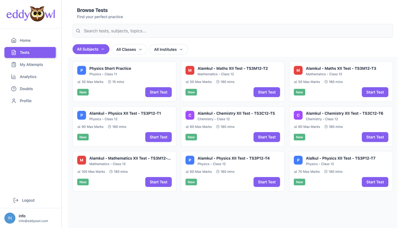Click the Chemistry badge on TS3C12-T5 card
The image size is (404, 228).
coord(190,115)
